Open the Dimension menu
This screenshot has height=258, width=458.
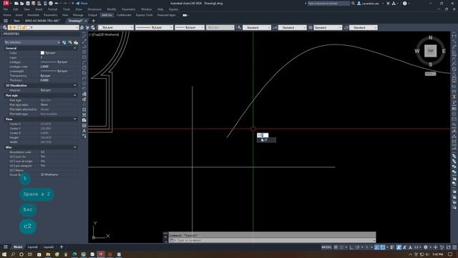click(x=94, y=9)
